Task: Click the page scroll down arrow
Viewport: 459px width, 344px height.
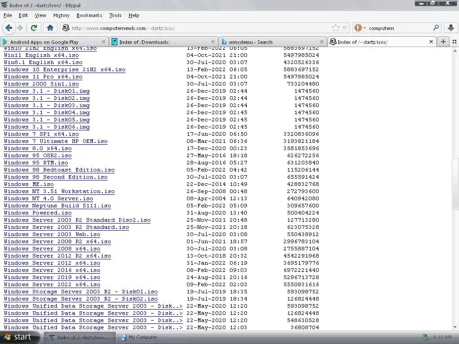Action: 455,327
